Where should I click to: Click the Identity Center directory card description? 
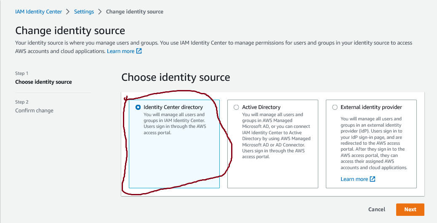point(174,123)
